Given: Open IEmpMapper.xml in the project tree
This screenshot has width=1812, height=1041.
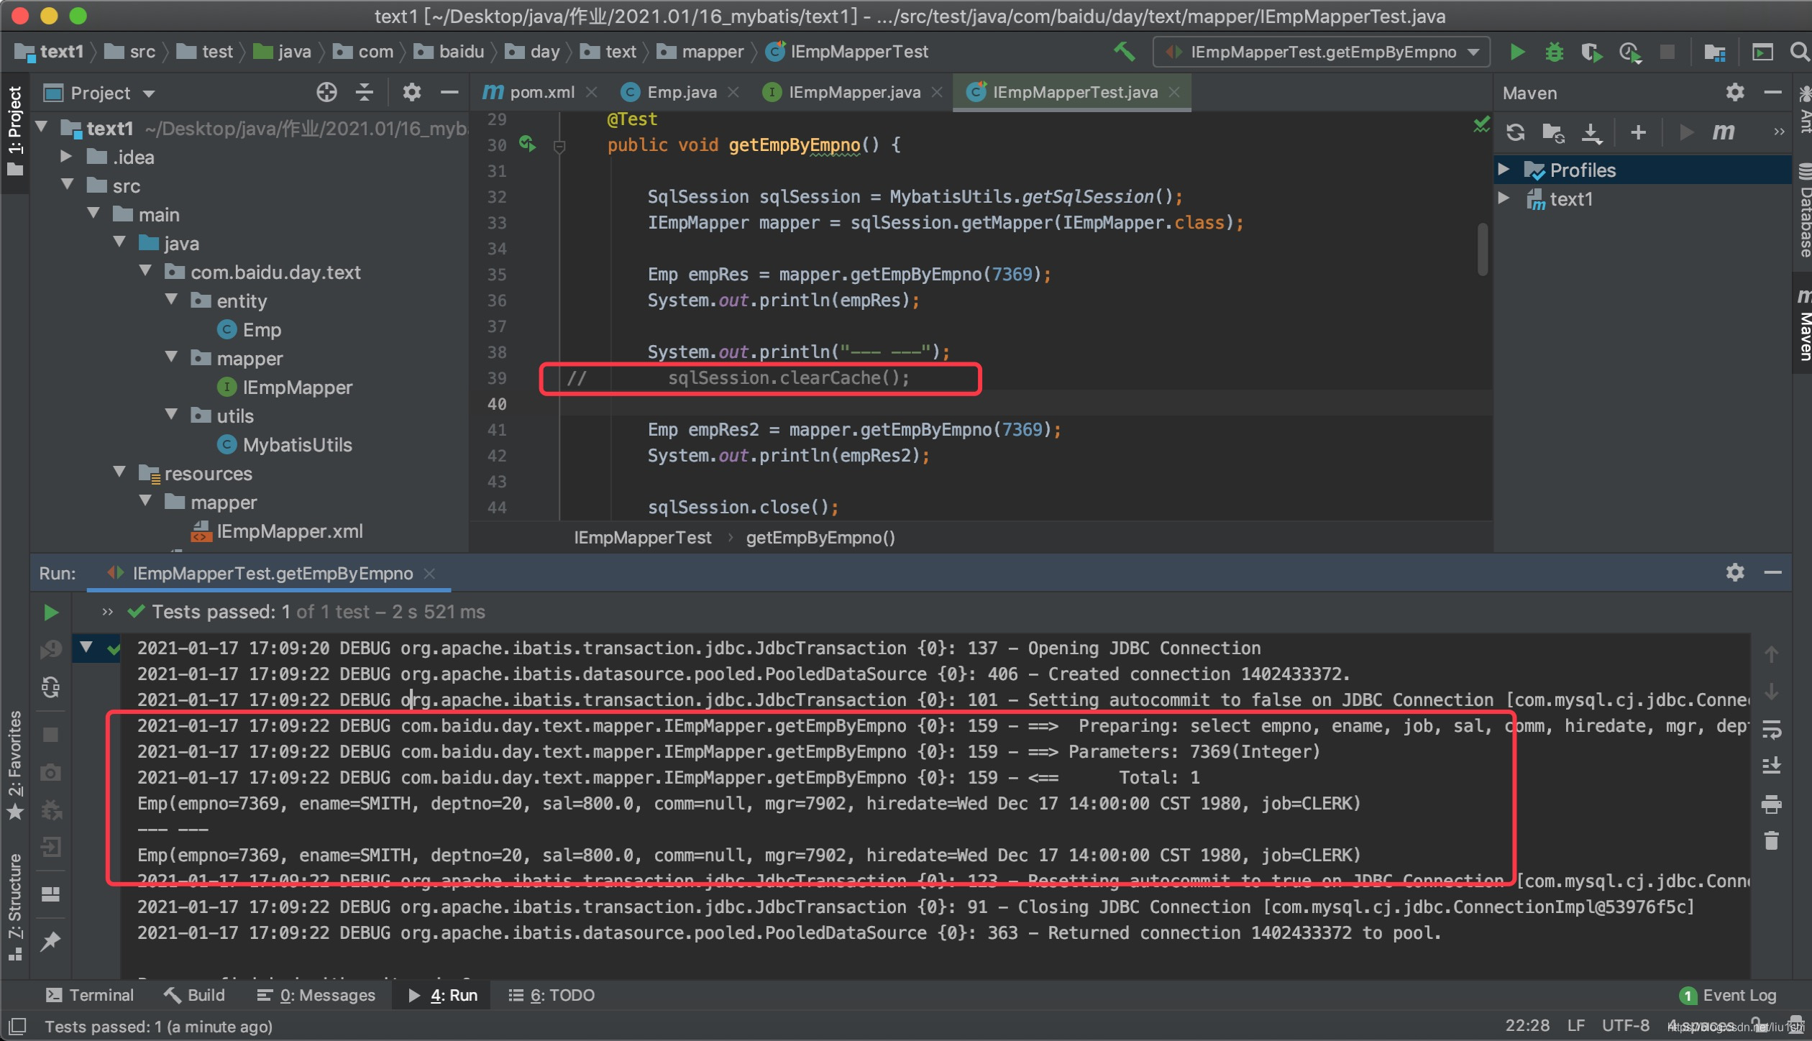Looking at the screenshot, I should 289,531.
